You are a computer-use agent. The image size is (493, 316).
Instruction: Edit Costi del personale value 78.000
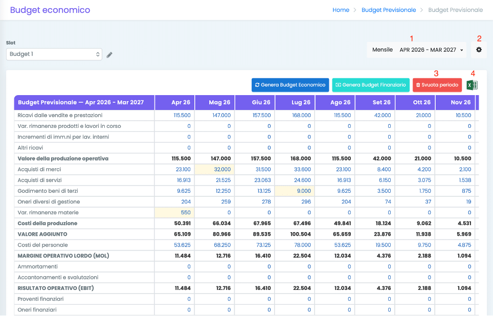pyautogui.click(x=301, y=245)
